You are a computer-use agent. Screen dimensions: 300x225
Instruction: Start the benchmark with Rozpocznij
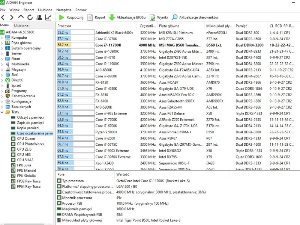71,17
